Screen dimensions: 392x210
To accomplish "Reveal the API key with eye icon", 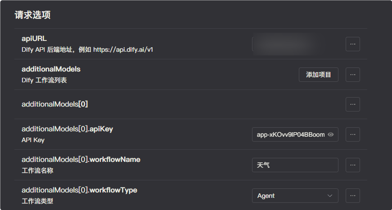I will coord(330,134).
